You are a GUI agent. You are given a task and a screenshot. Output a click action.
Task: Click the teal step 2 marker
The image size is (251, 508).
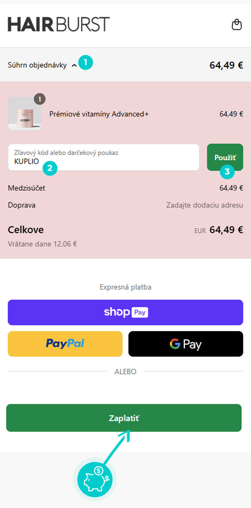[x=50, y=168]
